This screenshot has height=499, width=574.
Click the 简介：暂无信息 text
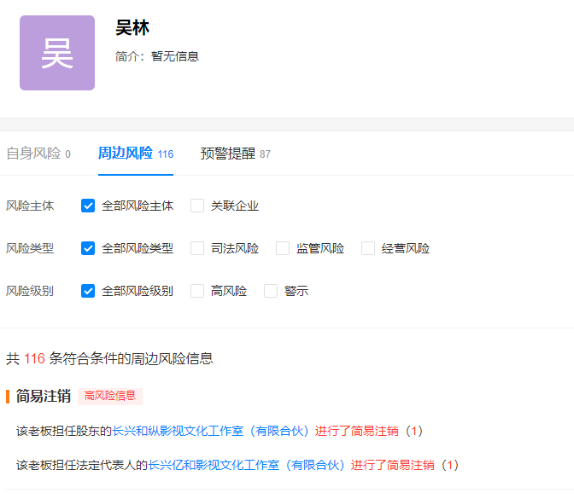[157, 56]
